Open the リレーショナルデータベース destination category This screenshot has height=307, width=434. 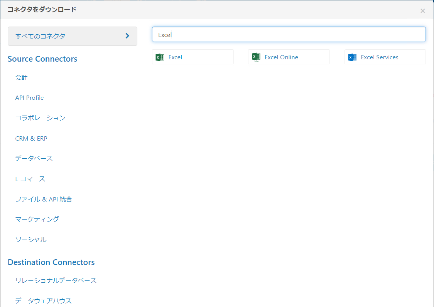[56, 280]
